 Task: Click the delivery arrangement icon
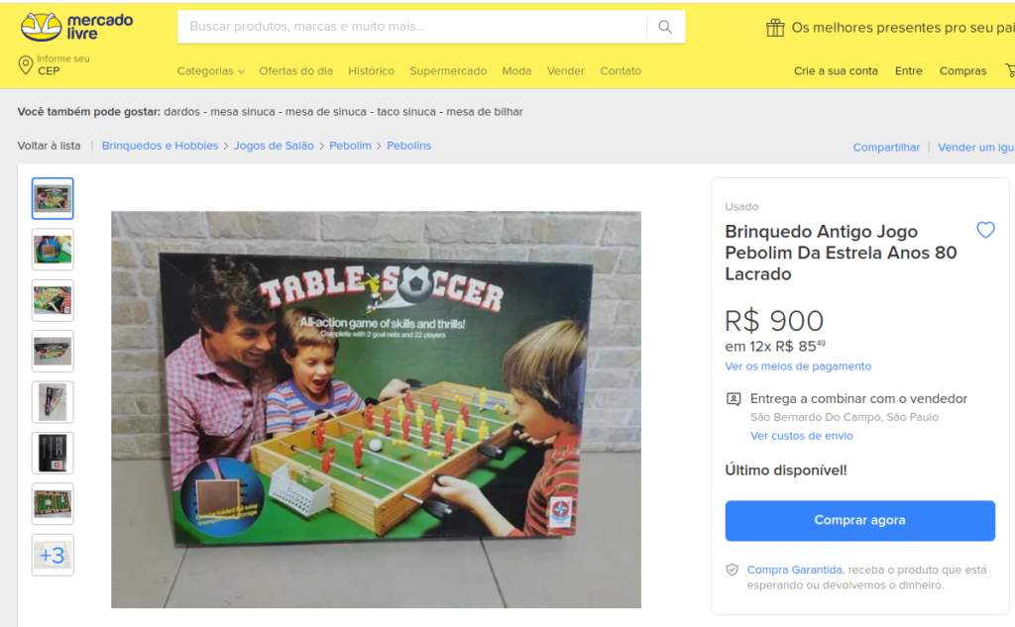pyautogui.click(x=733, y=398)
